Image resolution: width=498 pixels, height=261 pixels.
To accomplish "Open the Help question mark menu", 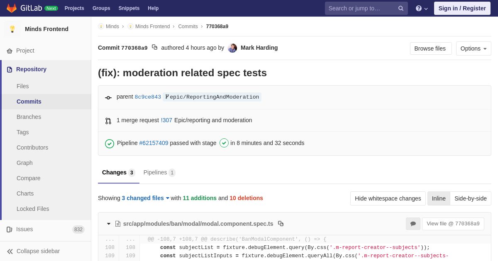I will click(x=422, y=8).
